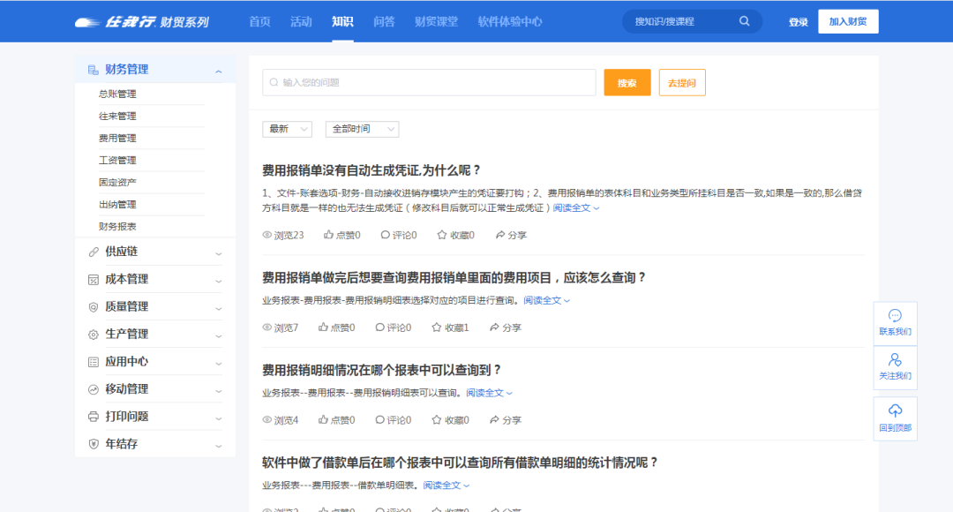Switch to the 问答 tab

[x=386, y=21]
